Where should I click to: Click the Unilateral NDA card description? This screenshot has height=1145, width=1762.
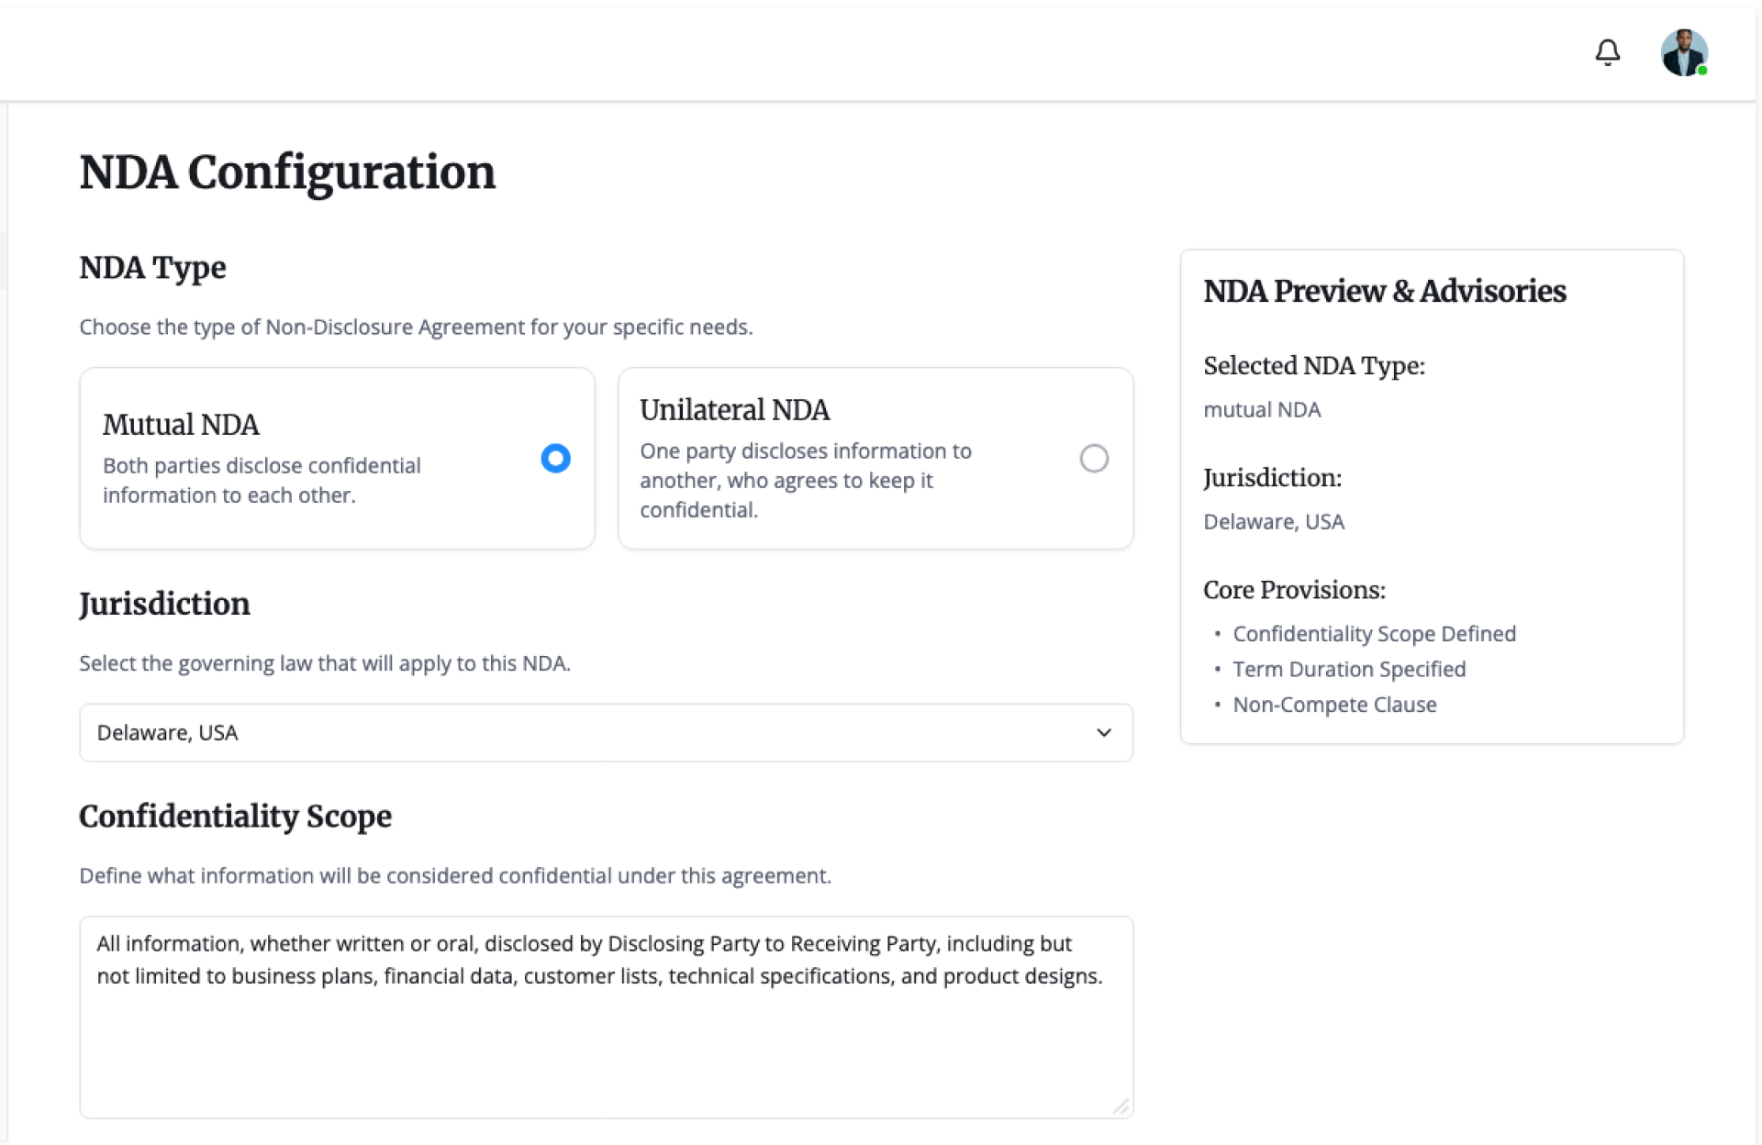805,480
